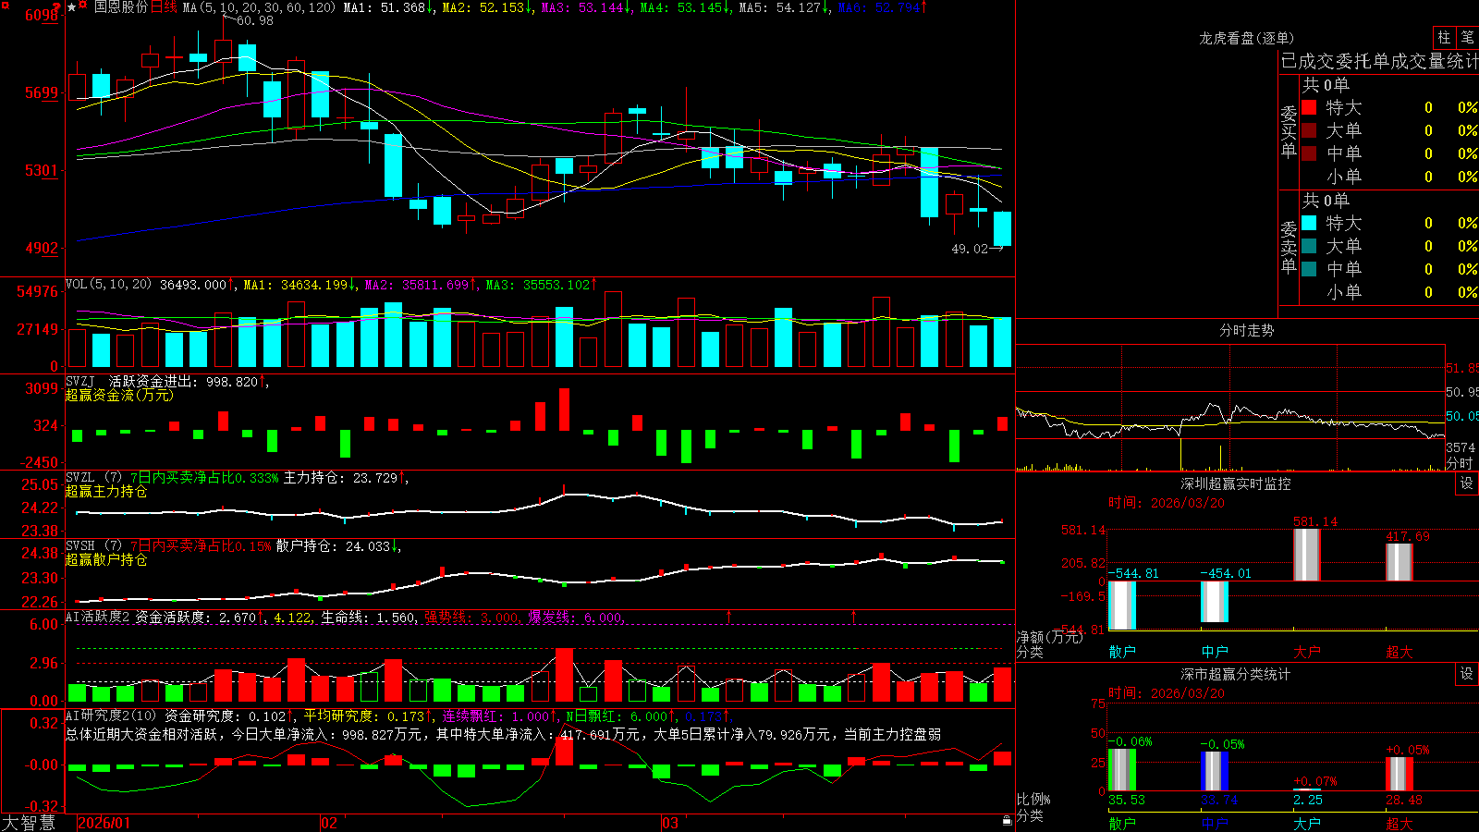Click the 深圳超赢实时监控 panel title

tap(1236, 483)
